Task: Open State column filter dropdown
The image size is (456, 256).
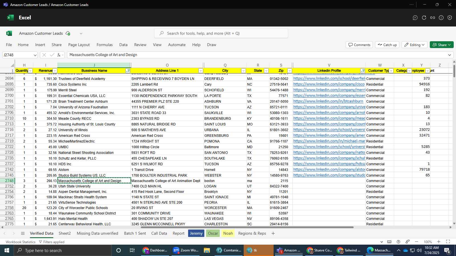Action: coord(266,71)
